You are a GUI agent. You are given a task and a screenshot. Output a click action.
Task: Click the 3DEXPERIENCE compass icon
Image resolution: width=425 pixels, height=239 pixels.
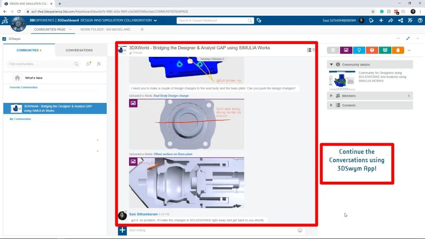click(18, 24)
